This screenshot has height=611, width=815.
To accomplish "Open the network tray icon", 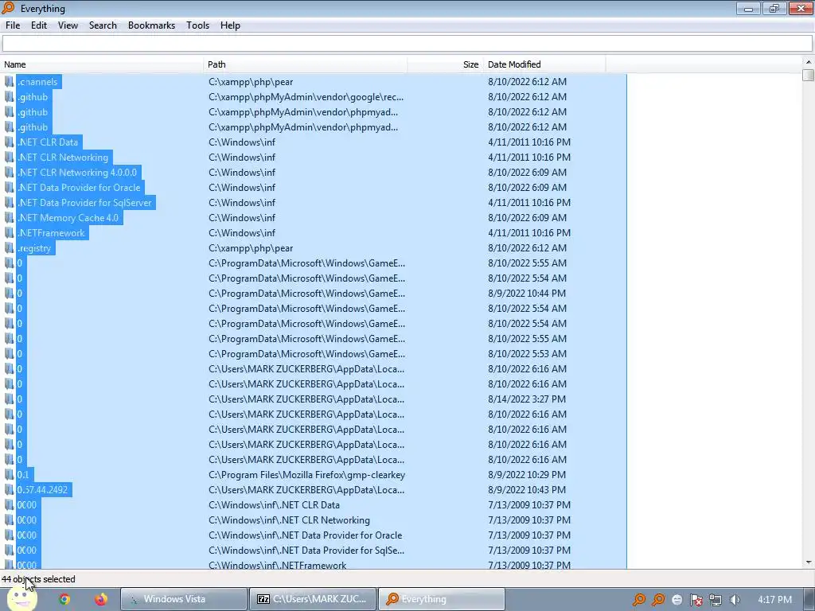I will (716, 600).
